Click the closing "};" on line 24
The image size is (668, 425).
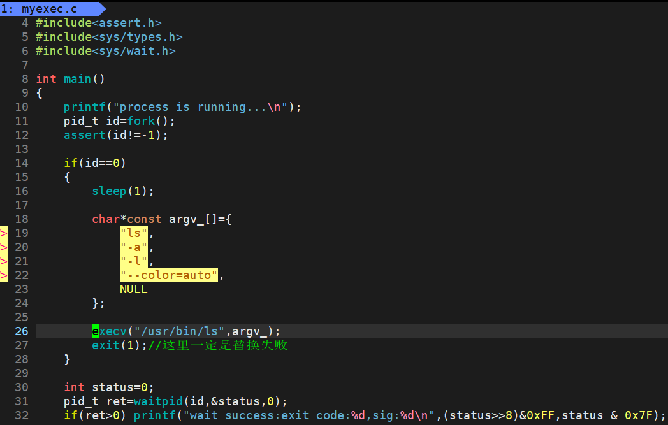point(98,303)
